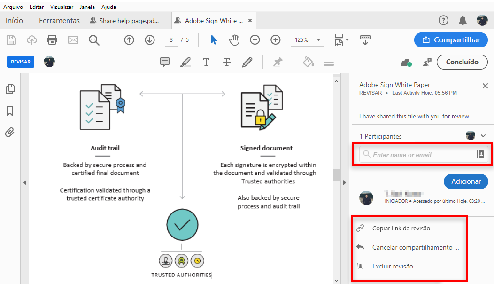Click scrollbar down arrow in document
Screen dimensions: 494x284
coord(337,280)
